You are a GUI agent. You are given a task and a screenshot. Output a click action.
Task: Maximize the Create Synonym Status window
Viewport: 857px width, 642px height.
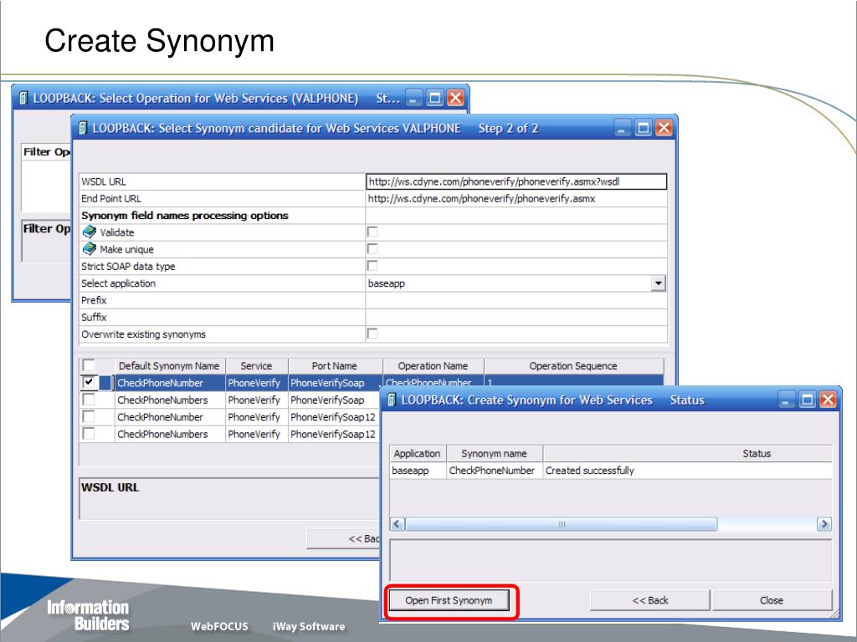click(x=808, y=400)
